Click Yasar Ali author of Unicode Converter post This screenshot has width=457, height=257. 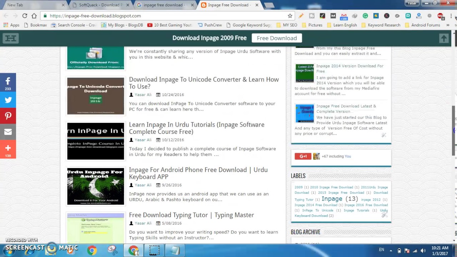pos(143,95)
